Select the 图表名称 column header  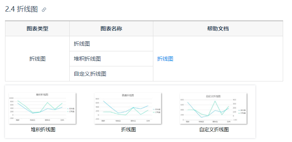(111, 29)
